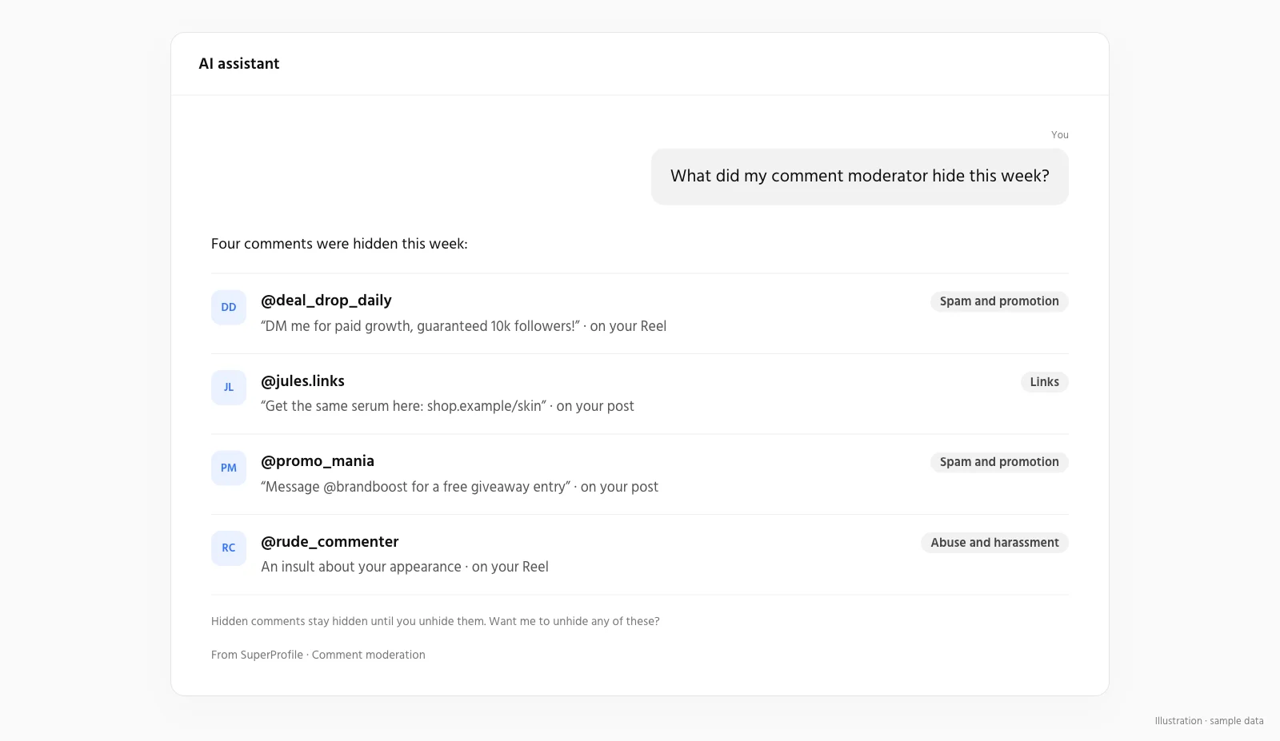Screen dimensions: 1280x741
Task: Click the JL avatar for jules.links
Action: click(229, 388)
